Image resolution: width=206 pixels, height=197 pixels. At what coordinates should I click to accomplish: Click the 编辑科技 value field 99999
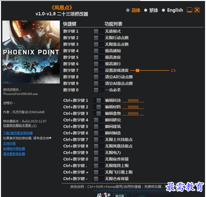(x=133, y=101)
